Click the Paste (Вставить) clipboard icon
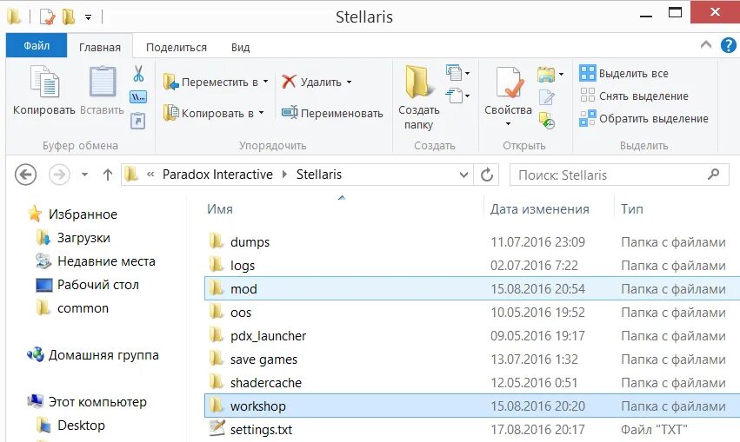The image size is (740, 442). pyautogui.click(x=103, y=81)
